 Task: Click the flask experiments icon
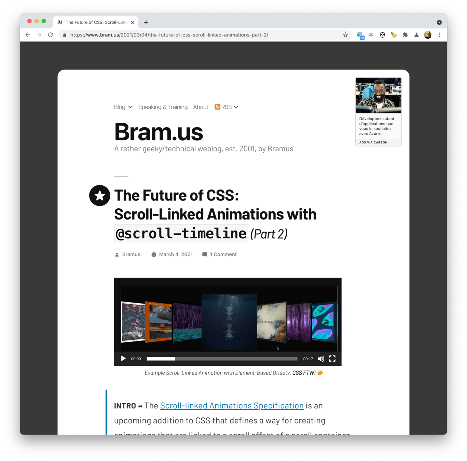tap(416, 35)
